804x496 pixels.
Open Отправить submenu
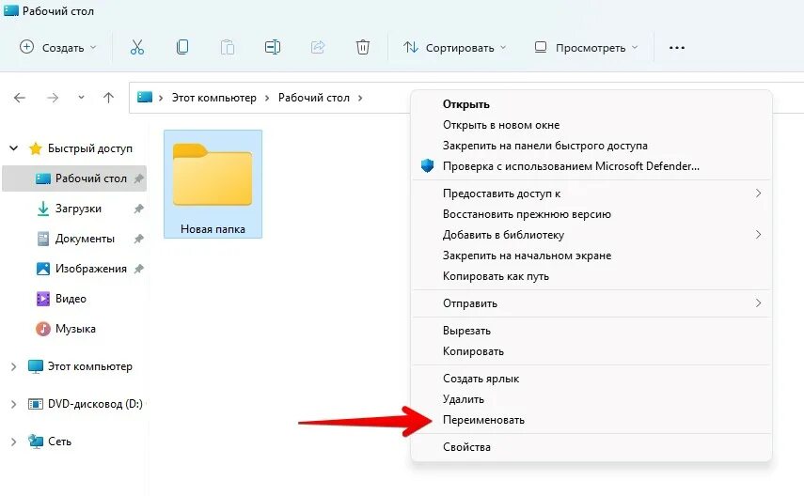[x=591, y=303]
